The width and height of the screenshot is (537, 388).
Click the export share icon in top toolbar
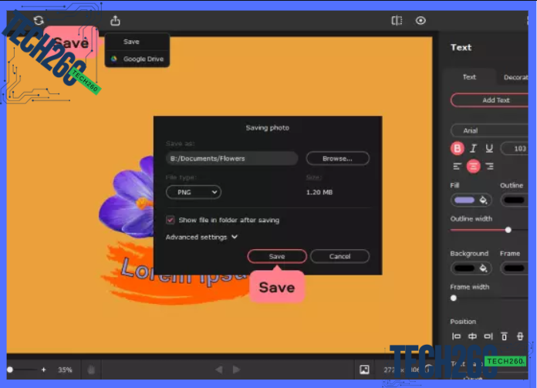(x=115, y=21)
